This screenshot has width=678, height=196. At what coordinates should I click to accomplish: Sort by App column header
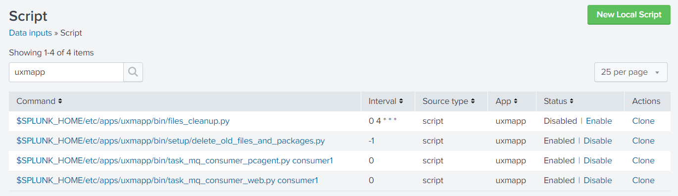click(506, 101)
